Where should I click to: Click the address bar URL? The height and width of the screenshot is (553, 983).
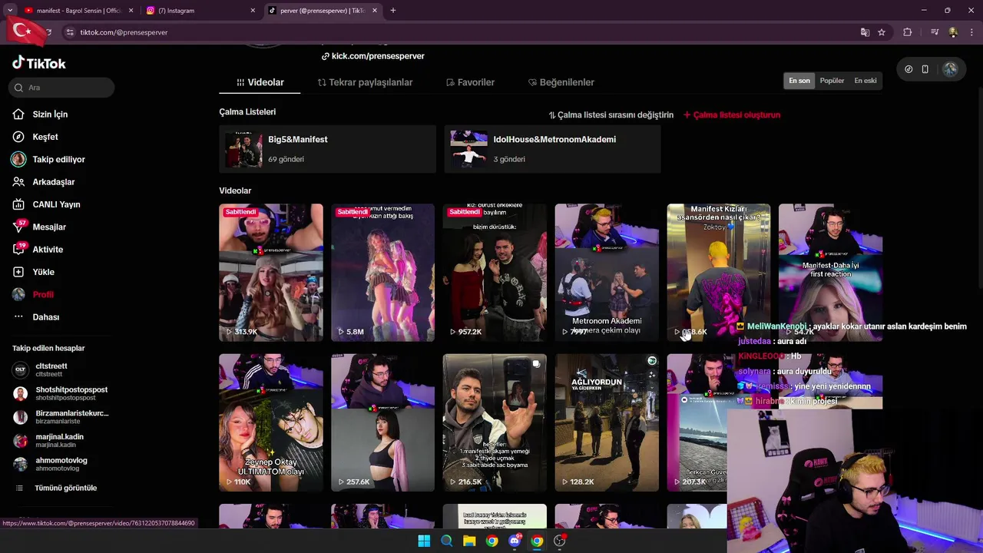tap(124, 32)
